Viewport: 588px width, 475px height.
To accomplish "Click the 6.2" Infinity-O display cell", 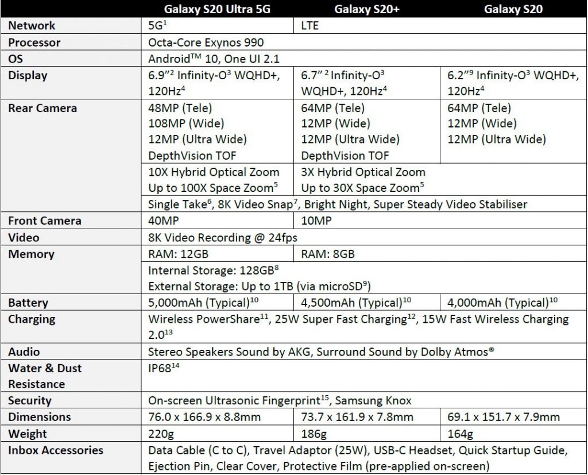I will (x=513, y=83).
